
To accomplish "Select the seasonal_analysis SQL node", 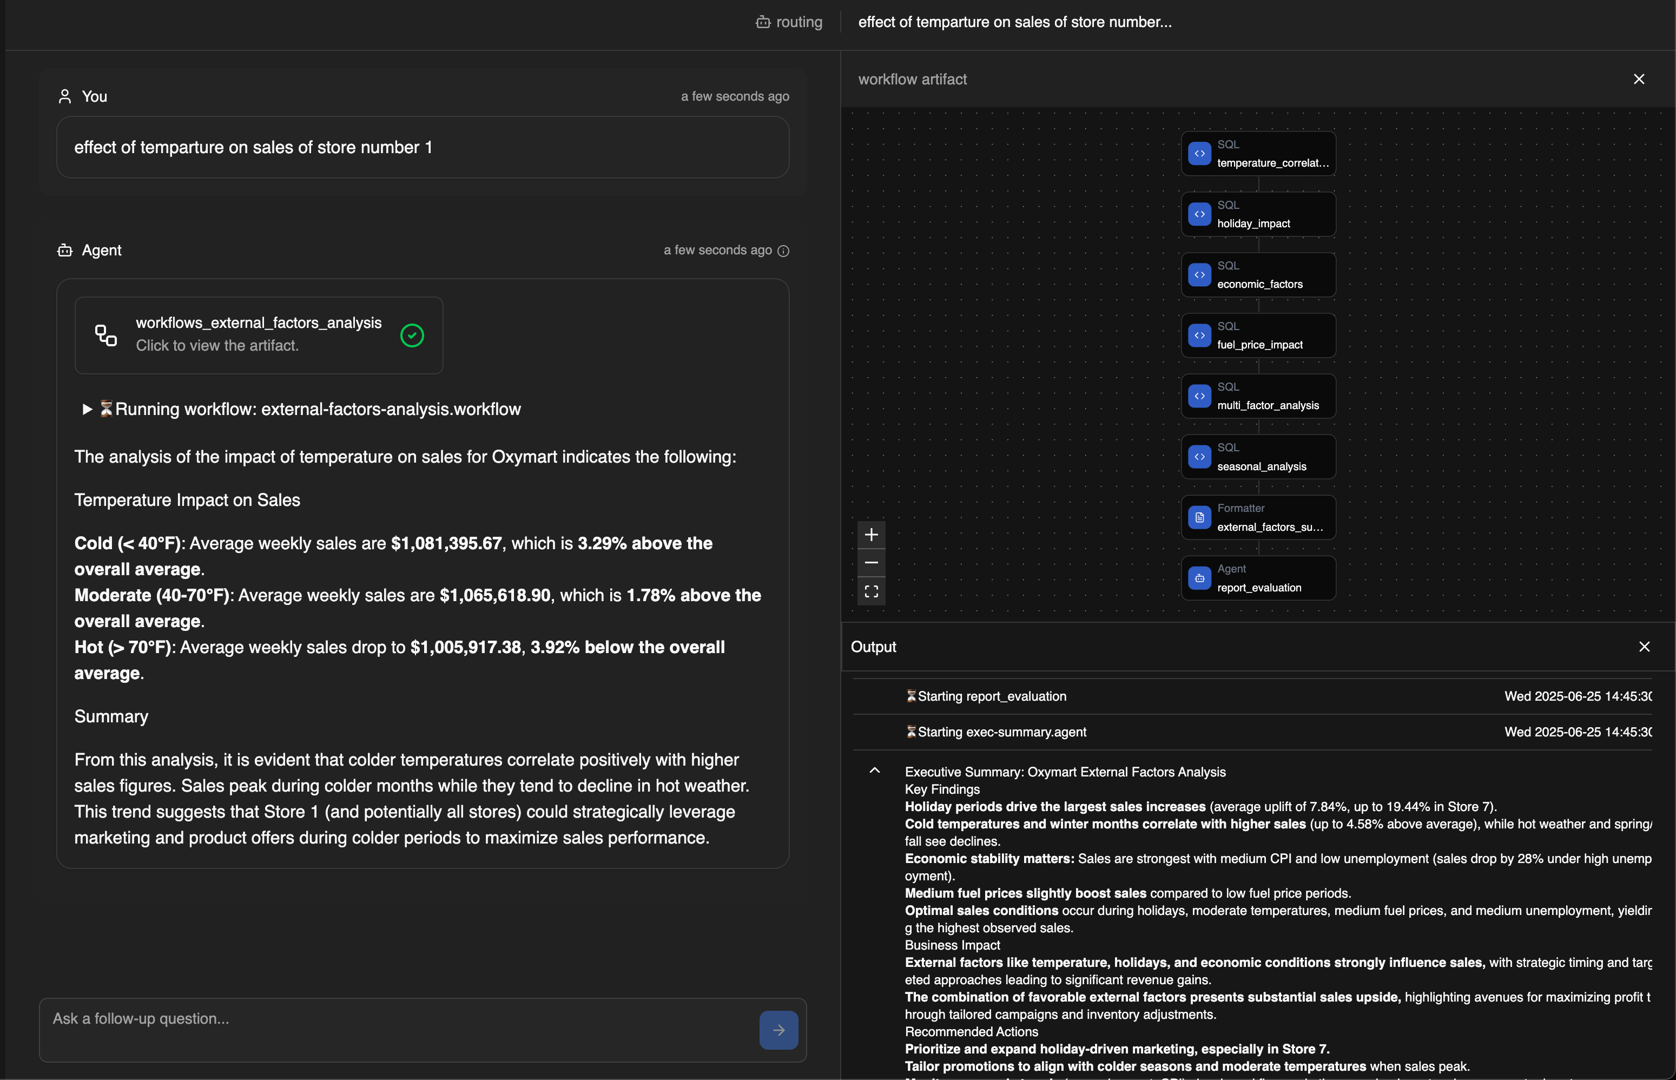I will point(1259,457).
